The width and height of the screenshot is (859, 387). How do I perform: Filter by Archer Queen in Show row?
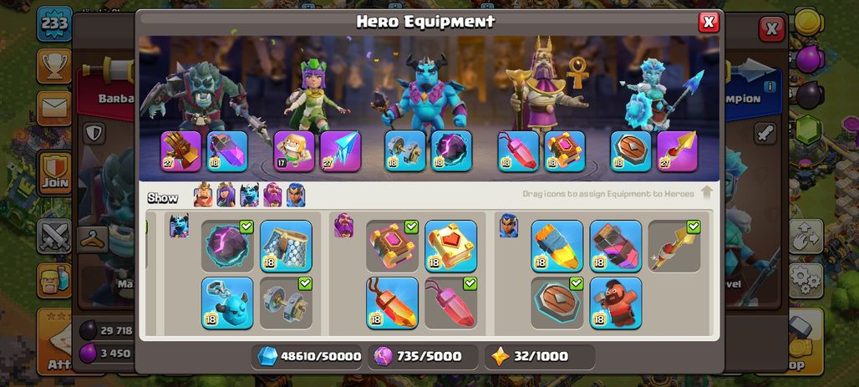coord(226,195)
